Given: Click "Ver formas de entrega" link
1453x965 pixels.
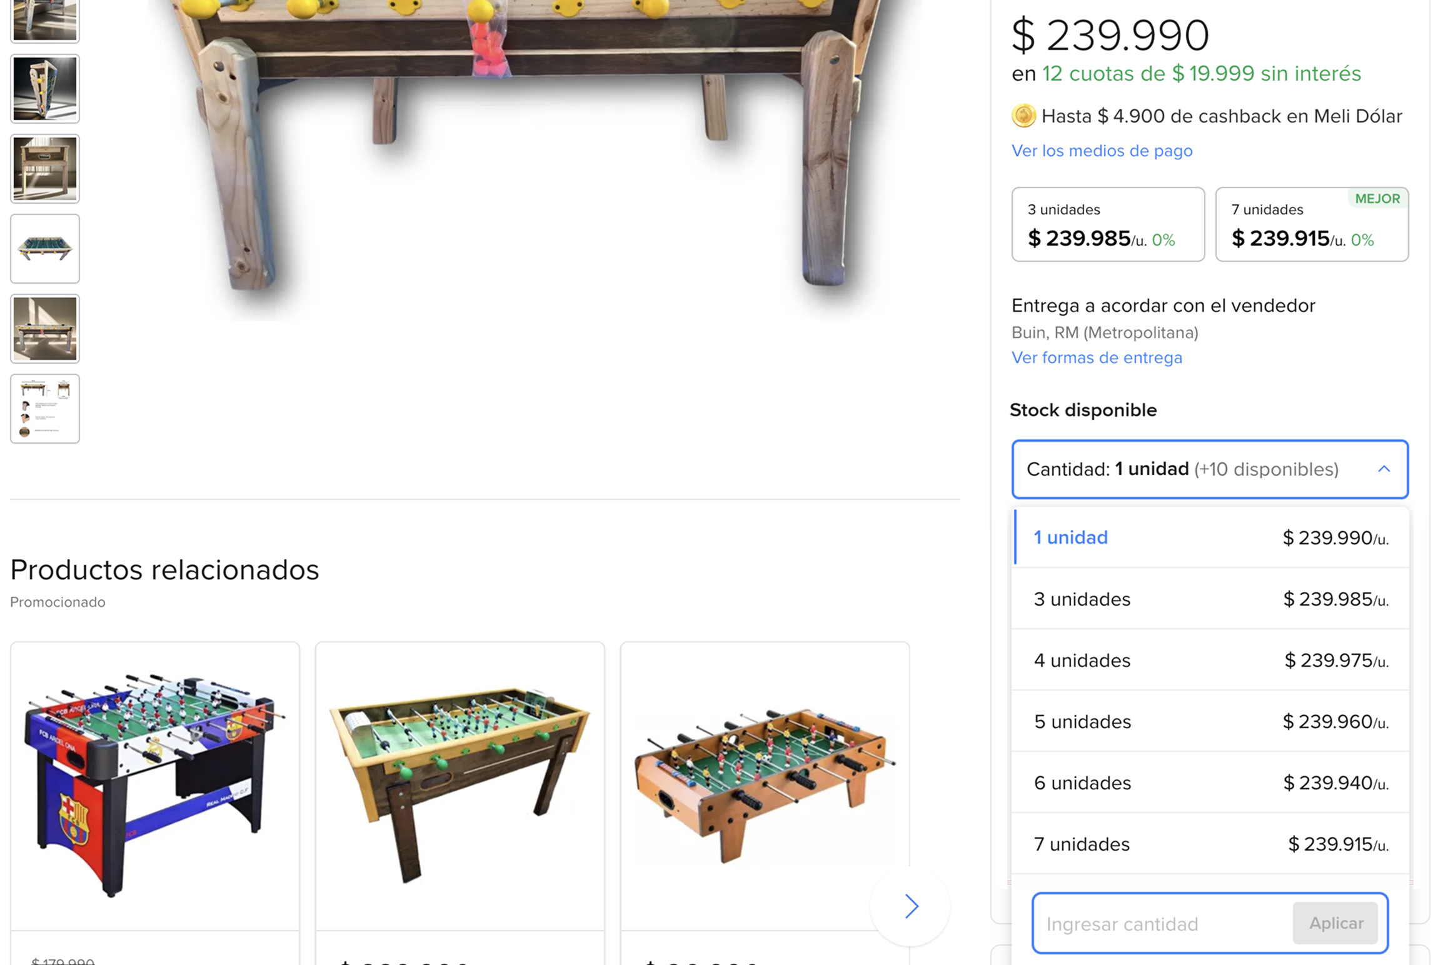Looking at the screenshot, I should [x=1097, y=357].
